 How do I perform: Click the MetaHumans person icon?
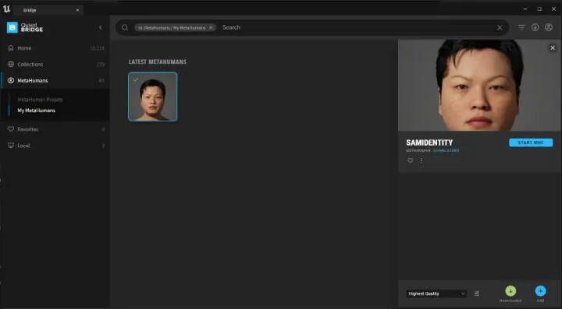11,81
